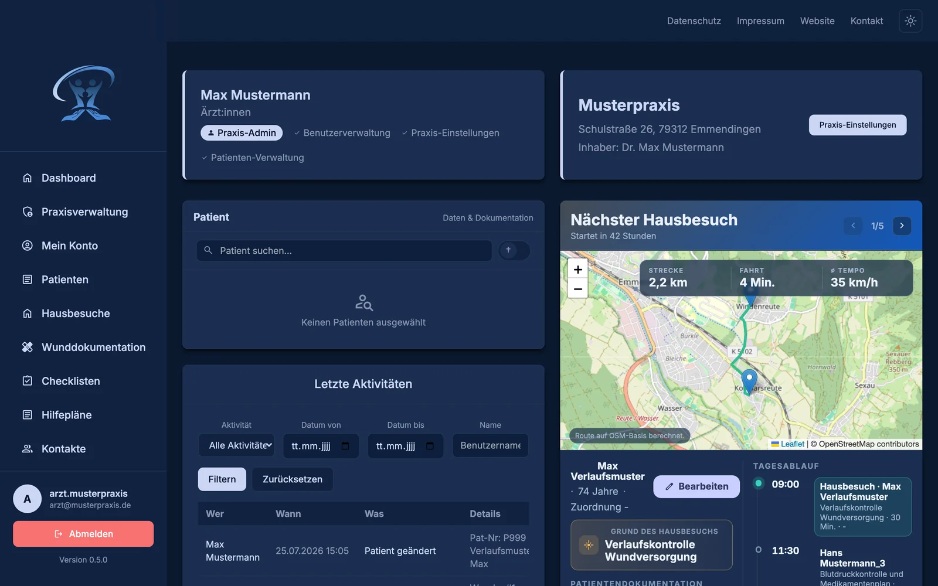This screenshot has width=938, height=586.
Task: Open the Website link
Action: (x=817, y=21)
